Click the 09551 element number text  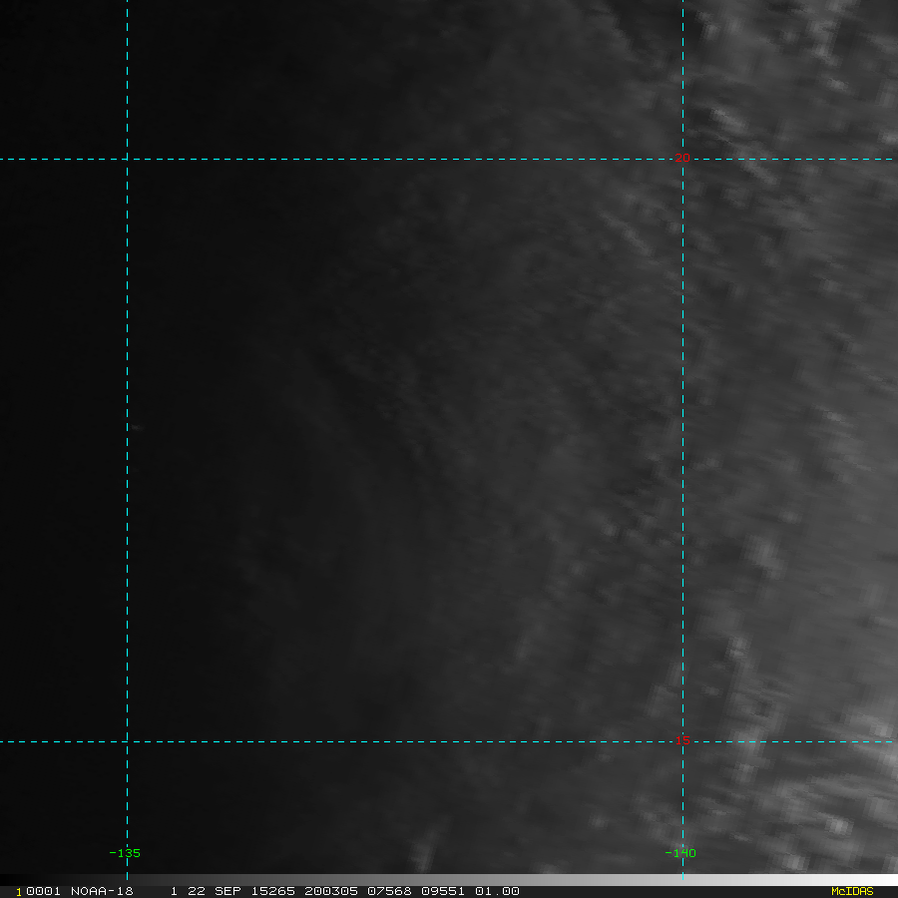pos(444,891)
